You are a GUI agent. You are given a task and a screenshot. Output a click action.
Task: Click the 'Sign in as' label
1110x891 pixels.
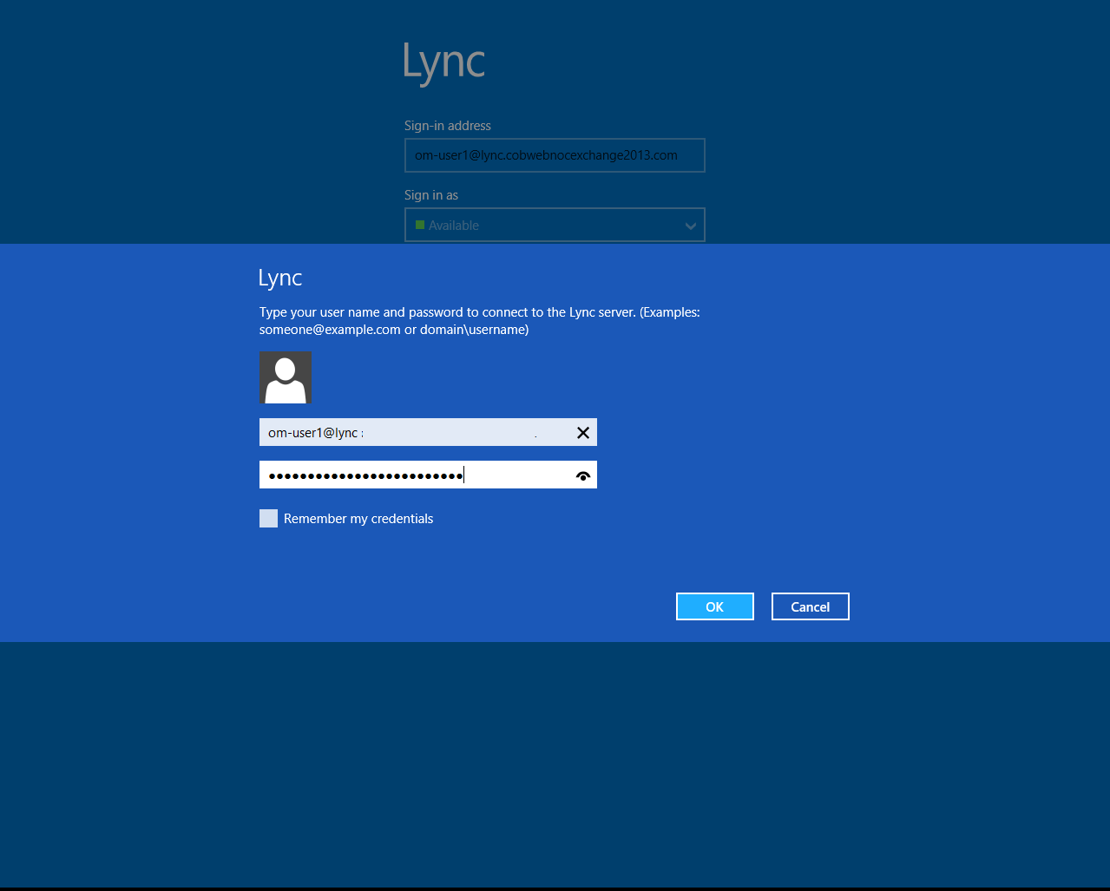click(431, 195)
